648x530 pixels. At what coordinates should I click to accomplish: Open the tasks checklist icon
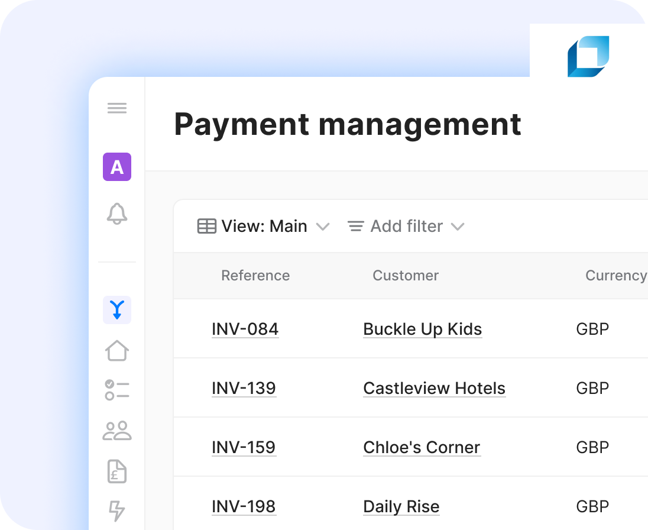coord(116,390)
